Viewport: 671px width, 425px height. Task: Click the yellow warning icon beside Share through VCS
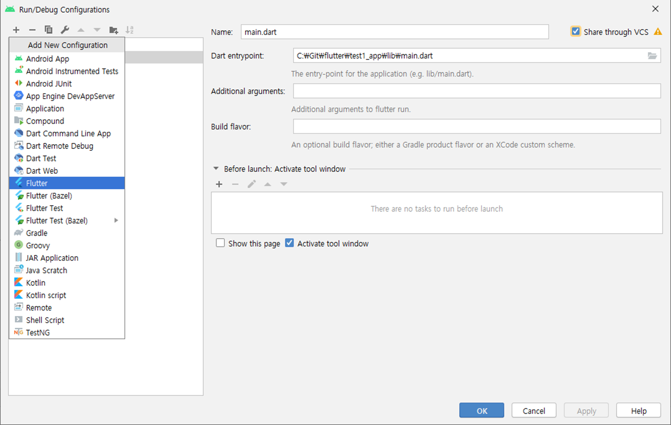(x=658, y=32)
